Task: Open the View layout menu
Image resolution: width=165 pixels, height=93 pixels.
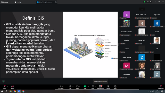Action: coord(149,2)
